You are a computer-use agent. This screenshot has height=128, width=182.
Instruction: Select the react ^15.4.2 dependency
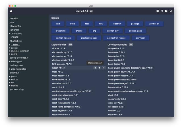[58, 87]
